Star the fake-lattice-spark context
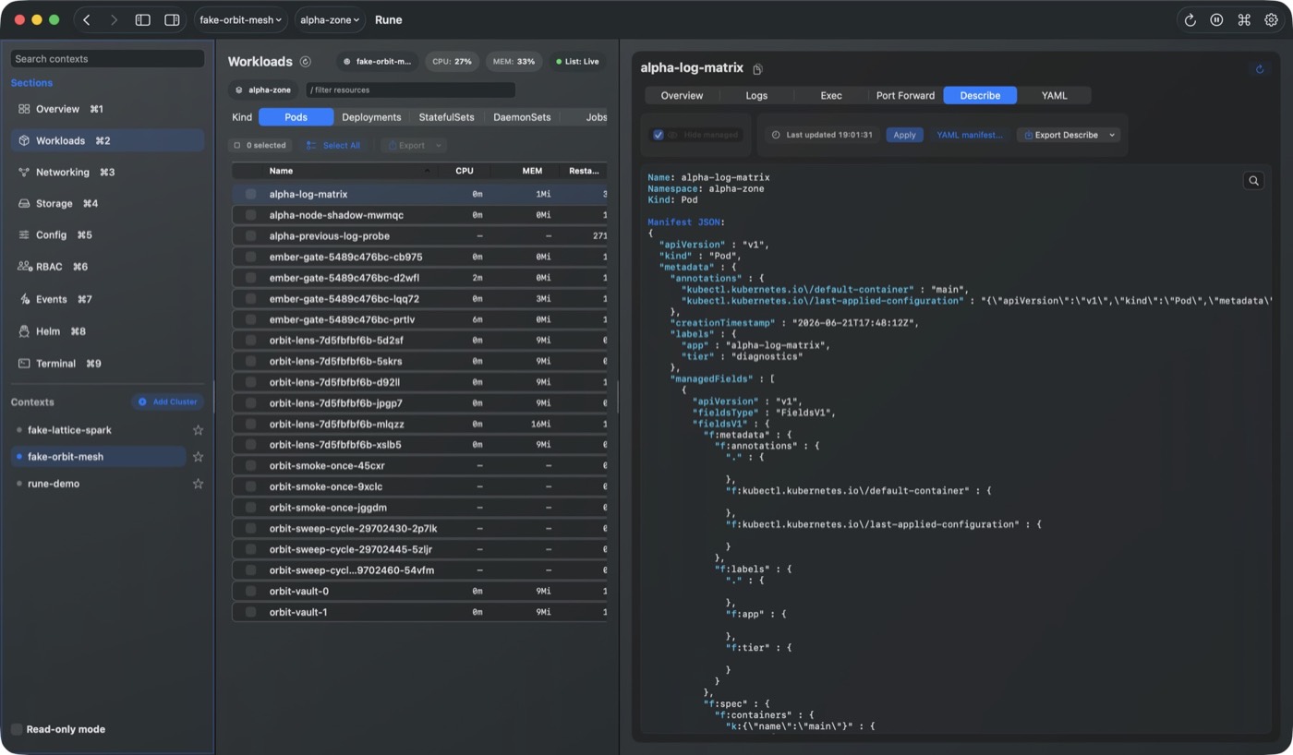This screenshot has width=1293, height=755. [198, 430]
